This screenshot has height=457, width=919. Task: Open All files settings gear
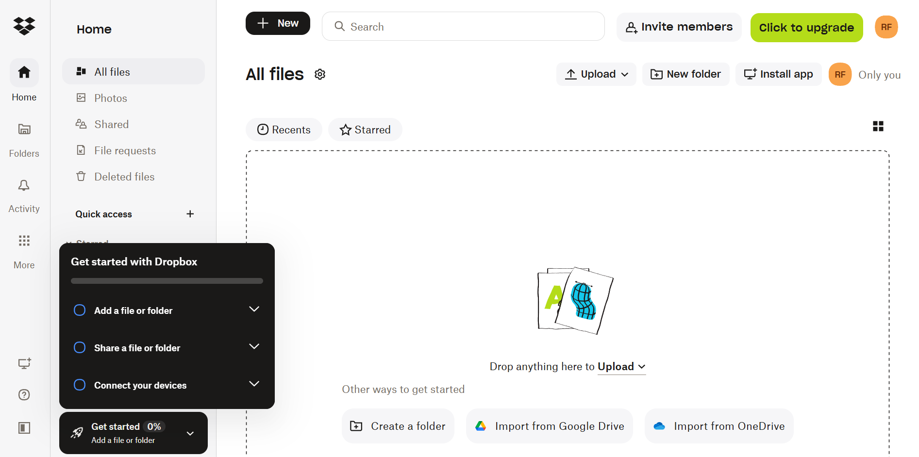click(320, 74)
